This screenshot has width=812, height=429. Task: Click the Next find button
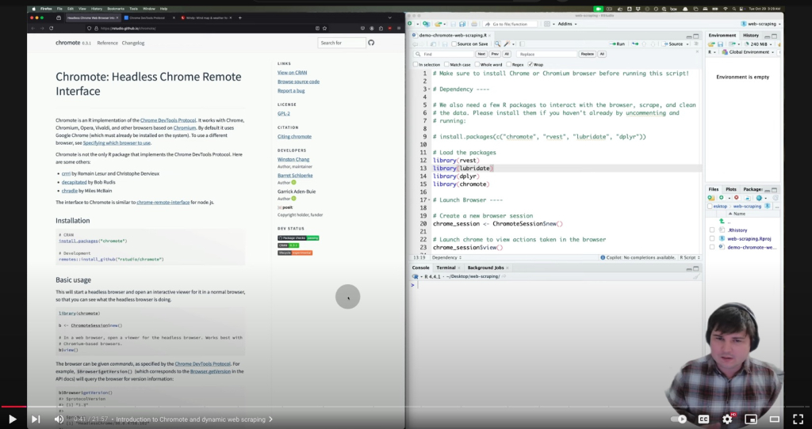pyautogui.click(x=481, y=54)
